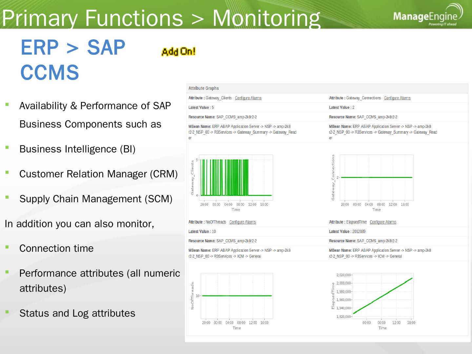Click the yellow Add On! badge
The height and width of the screenshot is (354, 472).
[178, 51]
